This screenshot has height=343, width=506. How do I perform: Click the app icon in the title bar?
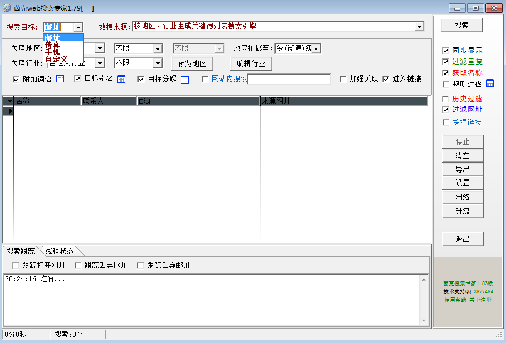tap(7, 8)
